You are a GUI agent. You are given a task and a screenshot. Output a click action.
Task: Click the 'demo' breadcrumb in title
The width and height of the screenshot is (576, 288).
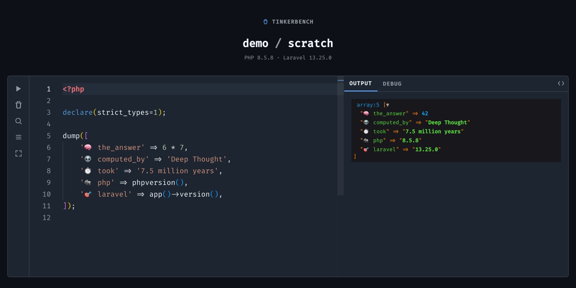(x=255, y=43)
